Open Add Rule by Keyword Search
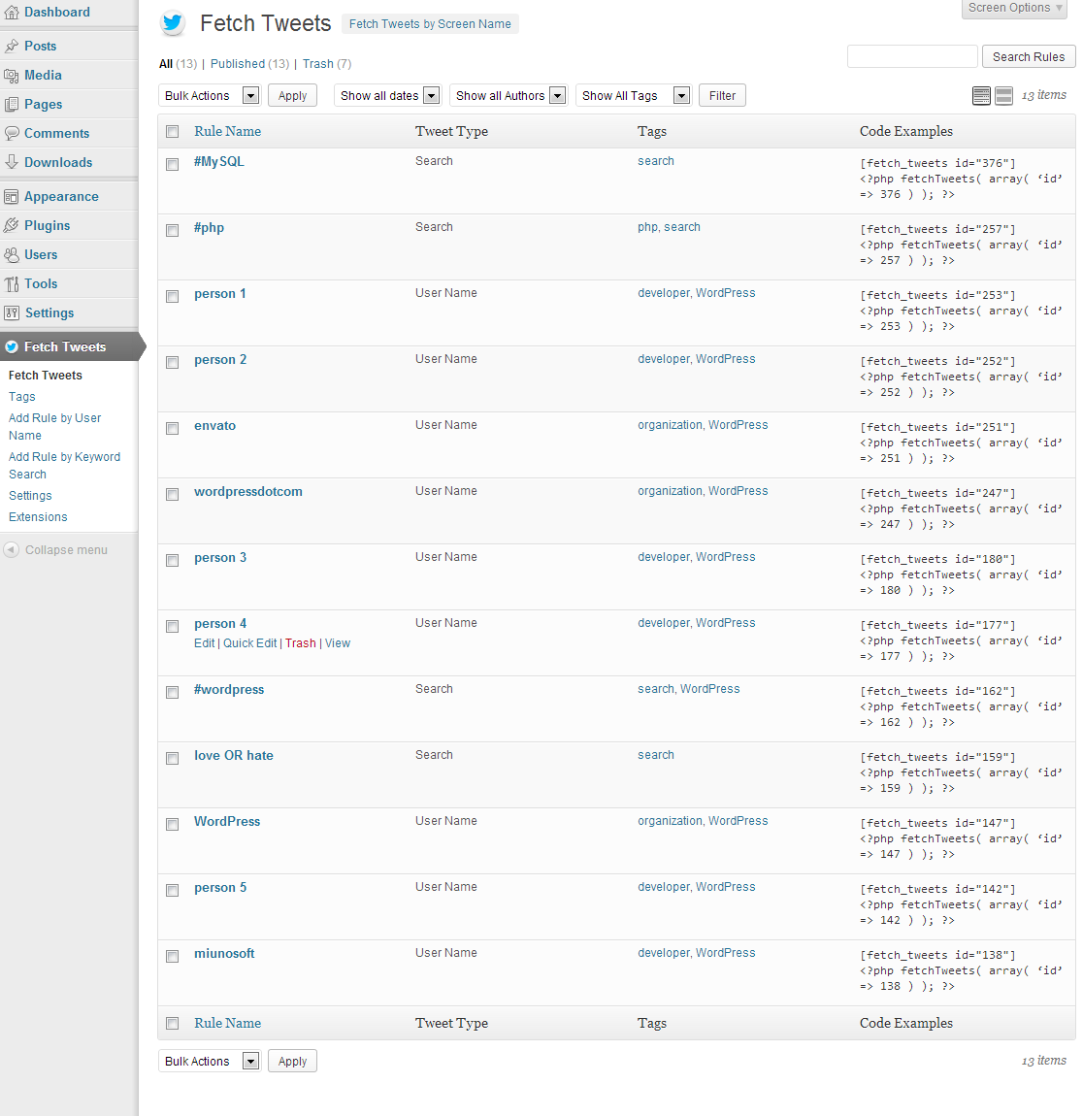This screenshot has height=1116, width=1083. pos(64,466)
